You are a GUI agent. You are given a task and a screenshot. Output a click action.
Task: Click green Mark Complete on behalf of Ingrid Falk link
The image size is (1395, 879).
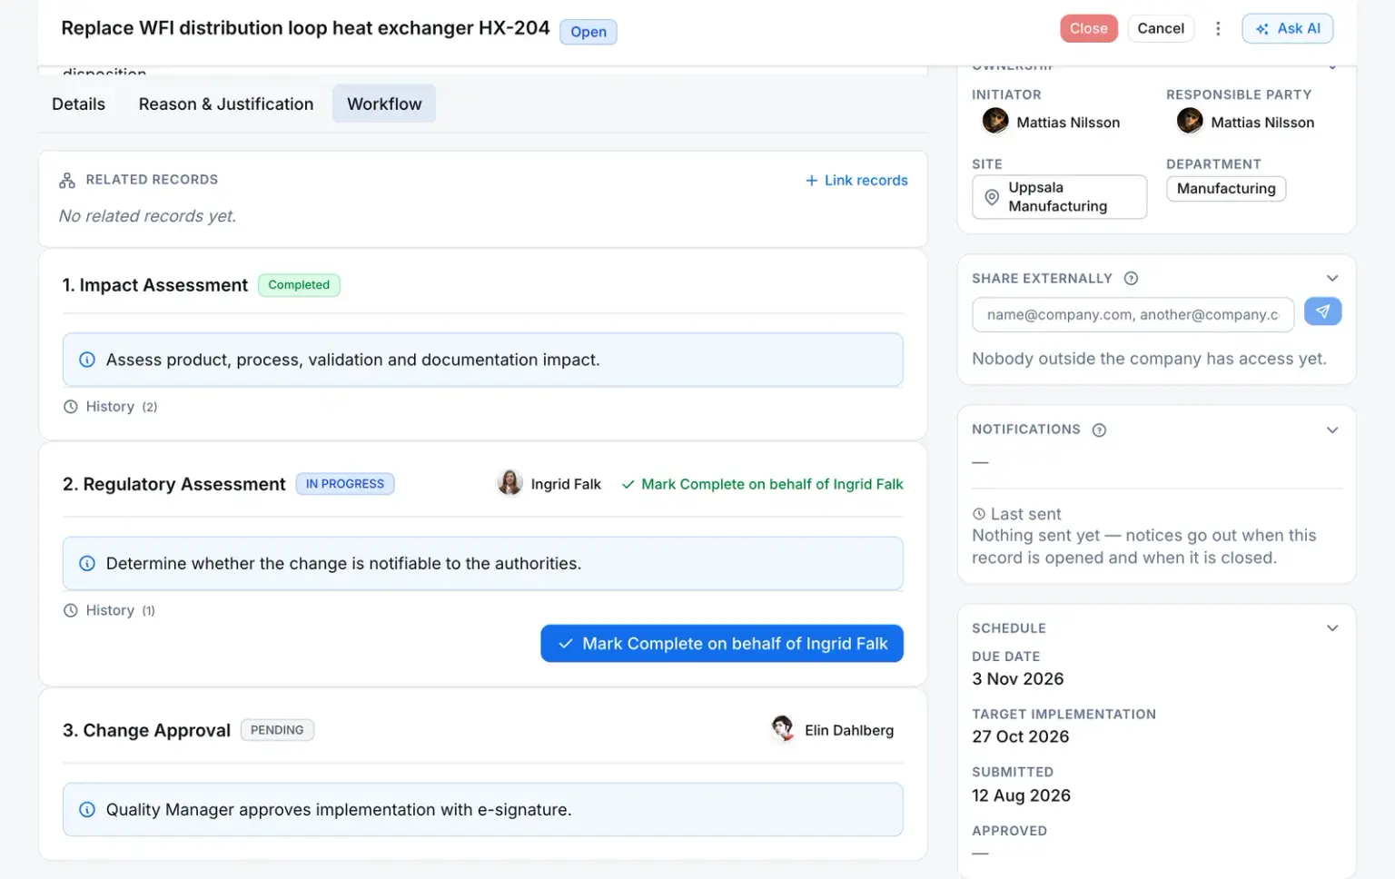click(x=763, y=484)
